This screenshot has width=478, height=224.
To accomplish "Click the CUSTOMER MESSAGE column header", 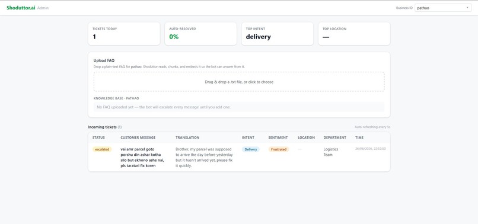I will tap(138, 137).
